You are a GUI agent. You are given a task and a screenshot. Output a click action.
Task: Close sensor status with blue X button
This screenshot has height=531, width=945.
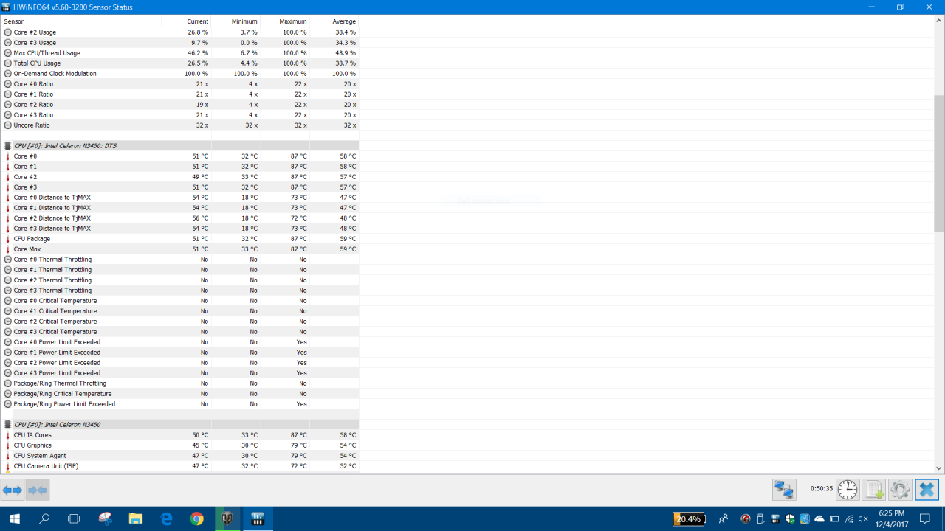coord(927,489)
